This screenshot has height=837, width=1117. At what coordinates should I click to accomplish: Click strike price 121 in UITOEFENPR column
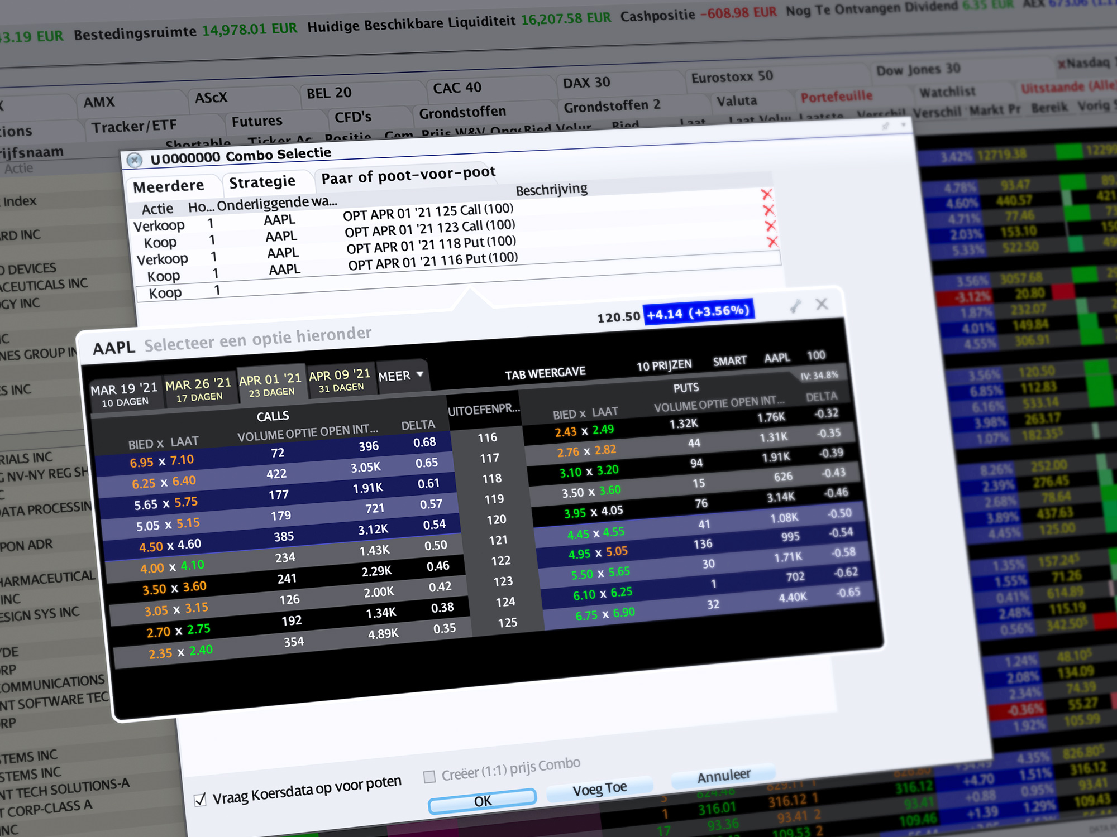tap(498, 540)
